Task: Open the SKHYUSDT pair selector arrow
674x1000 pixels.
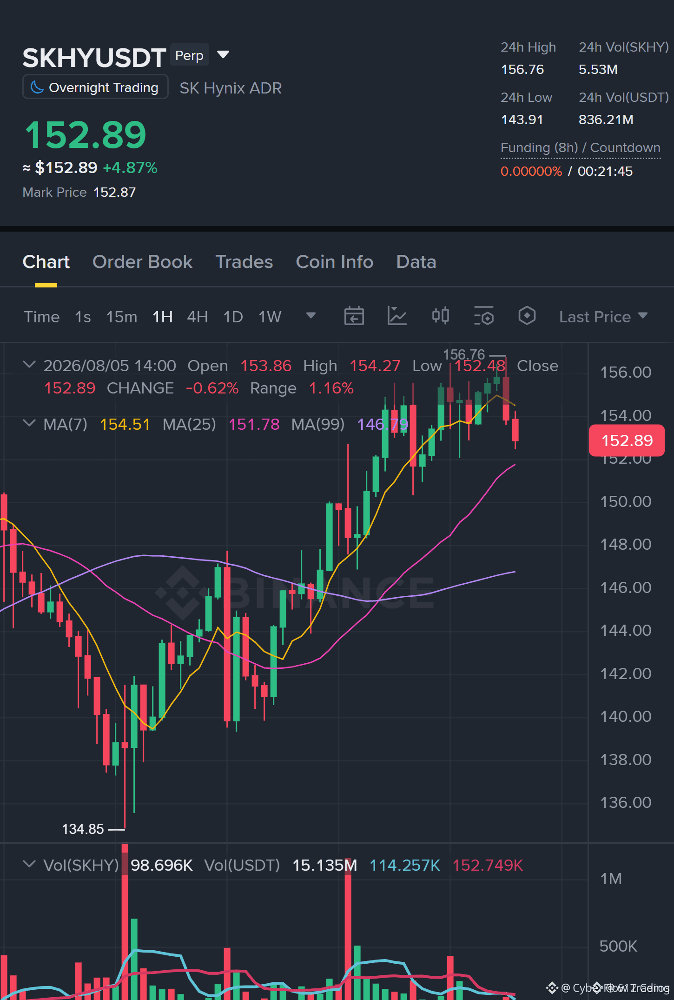Action: (x=223, y=55)
